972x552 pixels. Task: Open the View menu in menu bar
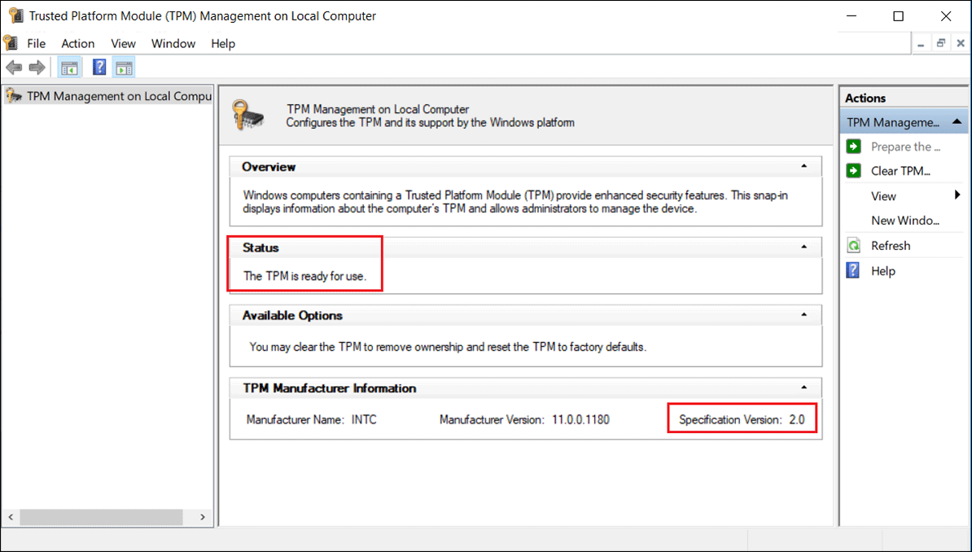tap(124, 43)
